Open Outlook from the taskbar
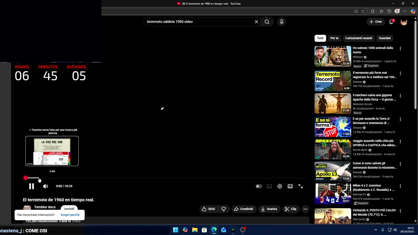This screenshot has width=418, height=235. pyautogui.click(x=223, y=230)
